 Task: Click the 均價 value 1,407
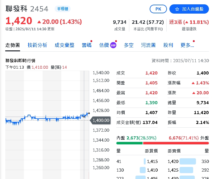pos(152,113)
